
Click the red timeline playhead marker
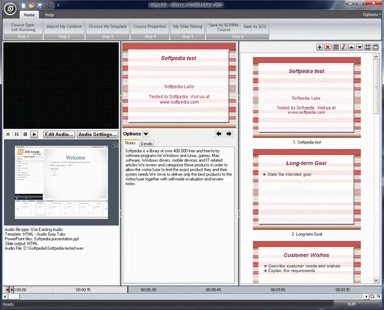tap(10, 290)
